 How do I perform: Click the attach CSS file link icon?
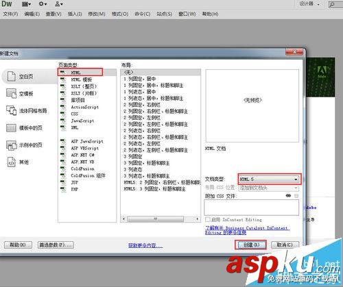[x=288, y=196]
